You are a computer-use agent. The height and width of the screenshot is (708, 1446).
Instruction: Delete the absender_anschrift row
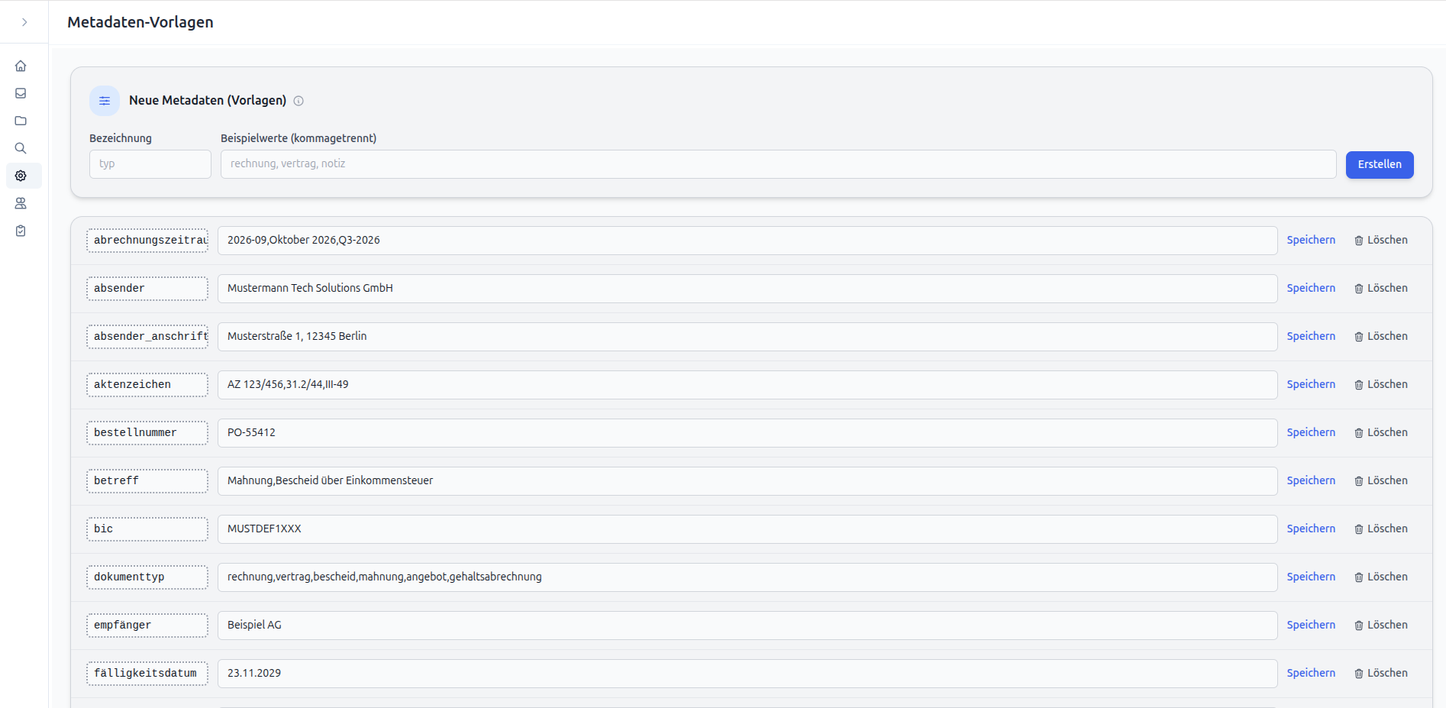click(1380, 336)
